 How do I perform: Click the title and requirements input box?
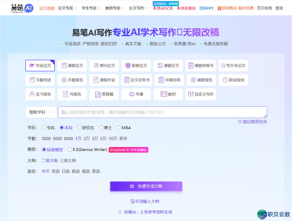point(162,112)
